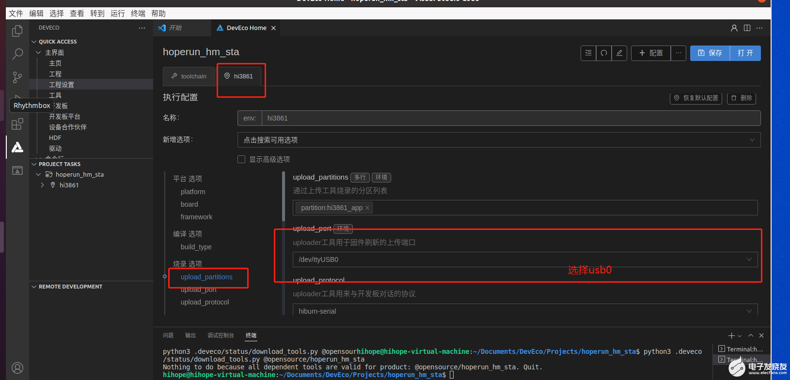The height and width of the screenshot is (380, 790).
Task: Collapse the hoperun_hm_sta project node
Action: pos(38,174)
